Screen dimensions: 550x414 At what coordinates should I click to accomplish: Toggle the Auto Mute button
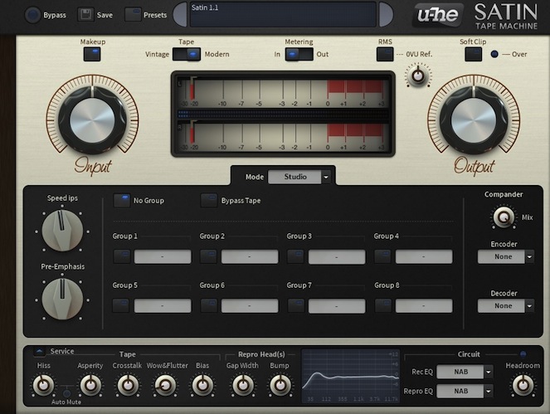tap(66, 393)
